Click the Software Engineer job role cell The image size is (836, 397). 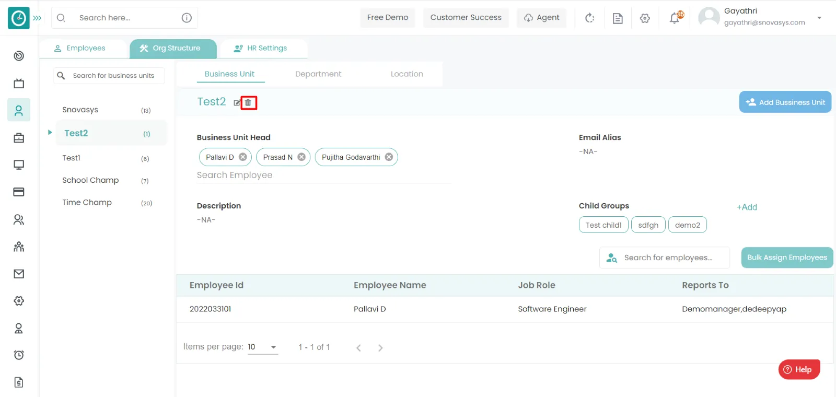[x=552, y=309]
